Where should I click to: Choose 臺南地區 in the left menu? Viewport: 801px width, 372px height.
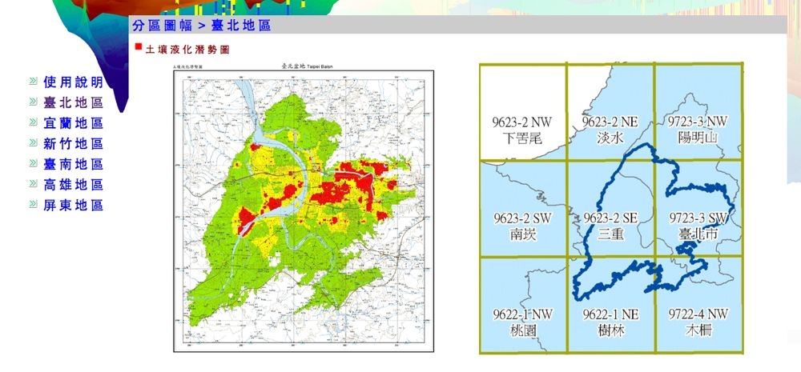74,164
